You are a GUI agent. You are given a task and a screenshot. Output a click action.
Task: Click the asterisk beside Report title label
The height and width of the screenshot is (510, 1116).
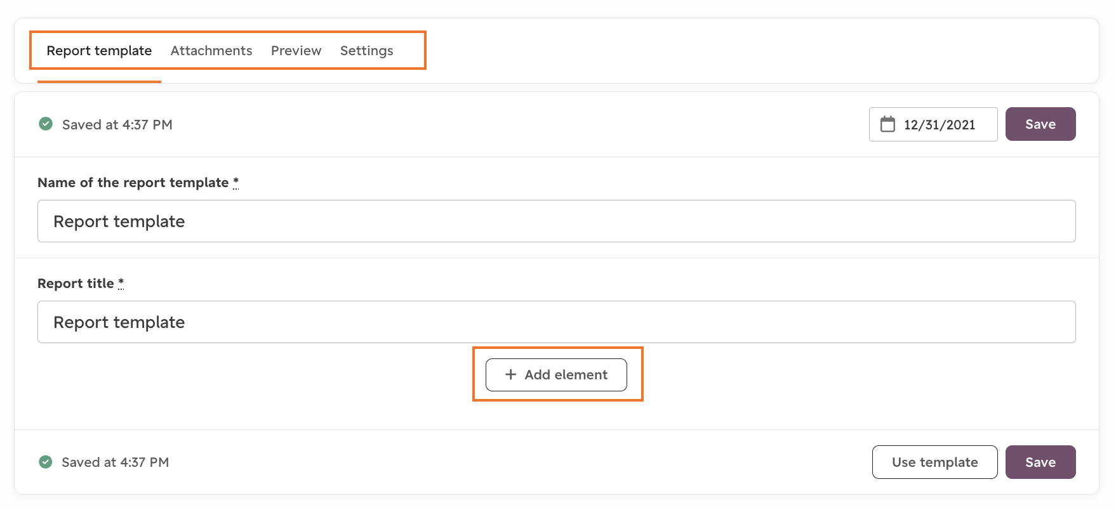pos(121,283)
